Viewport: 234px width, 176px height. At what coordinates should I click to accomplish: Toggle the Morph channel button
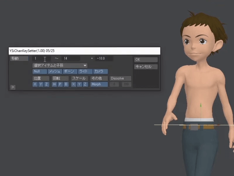(x=99, y=84)
